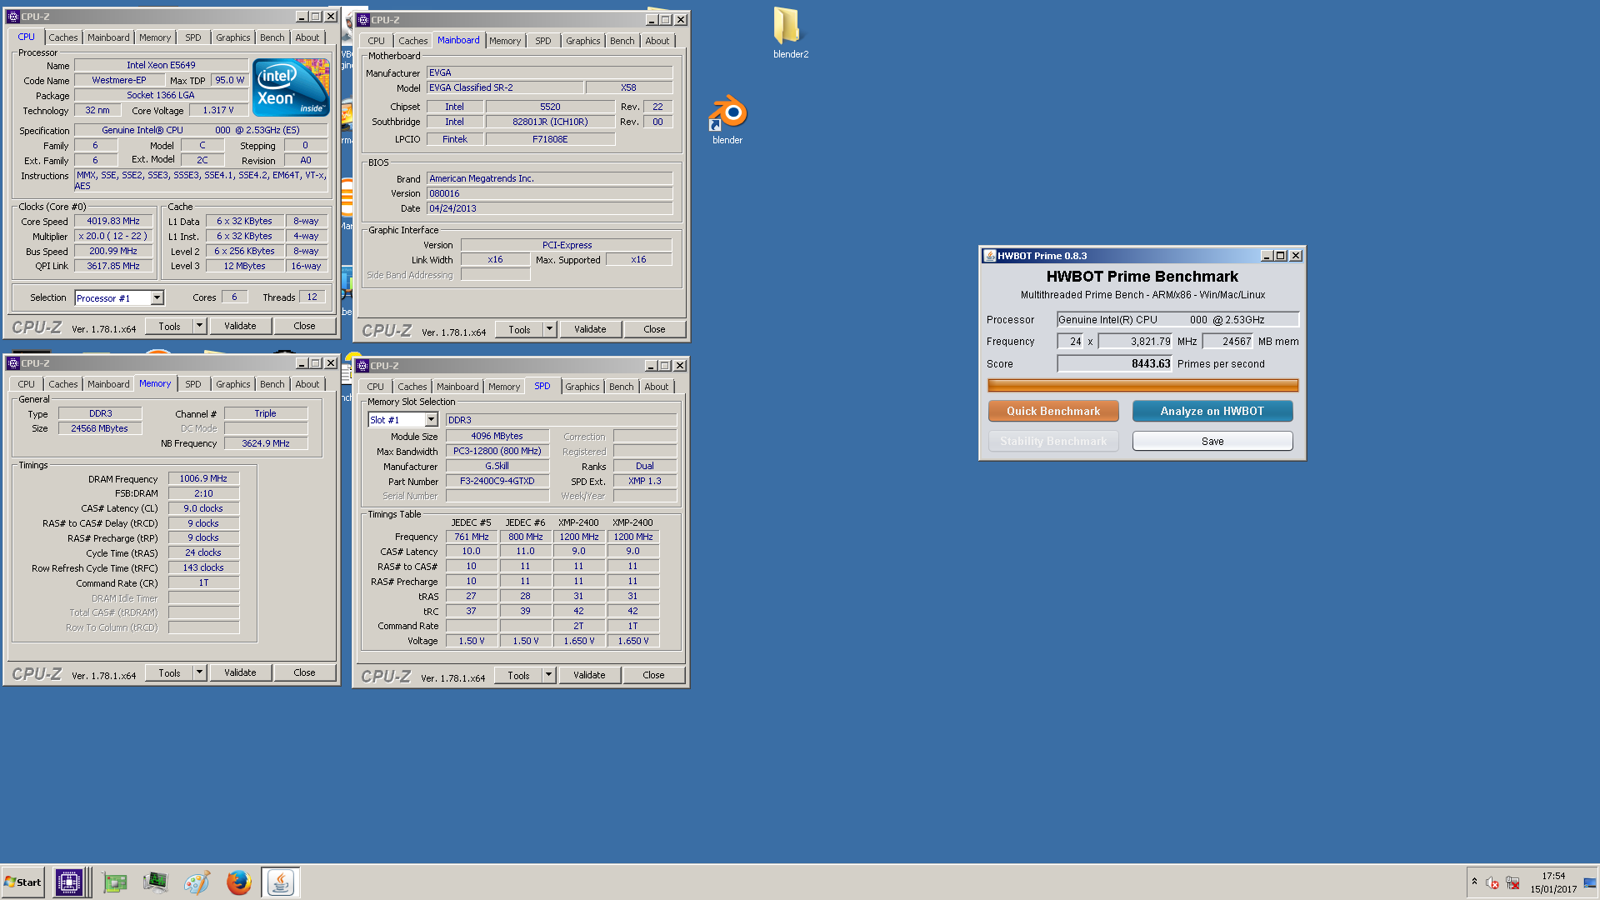Click the orange benchmark progress bar
Viewport: 1600px width, 900px height.
point(1142,385)
